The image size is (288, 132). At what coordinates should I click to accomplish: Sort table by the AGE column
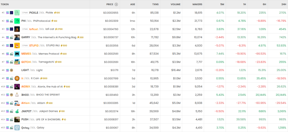point(133,4)
